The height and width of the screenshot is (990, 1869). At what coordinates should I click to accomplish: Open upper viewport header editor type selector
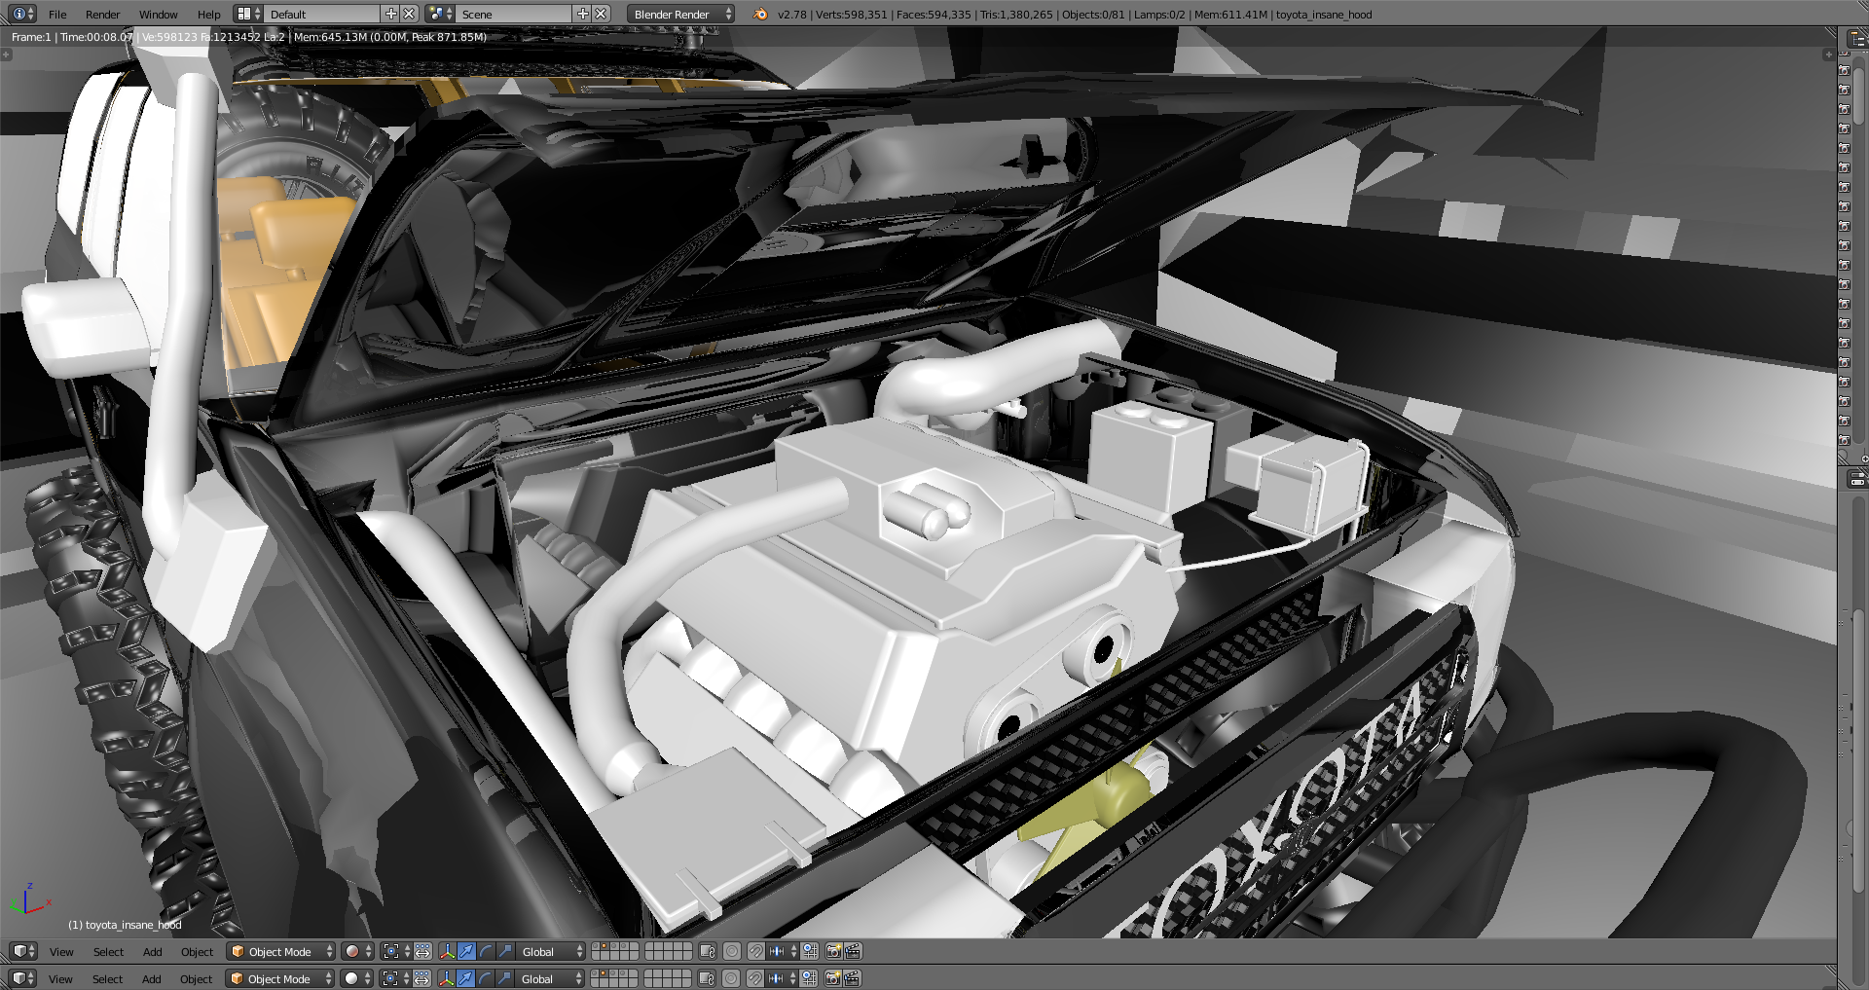click(x=23, y=951)
